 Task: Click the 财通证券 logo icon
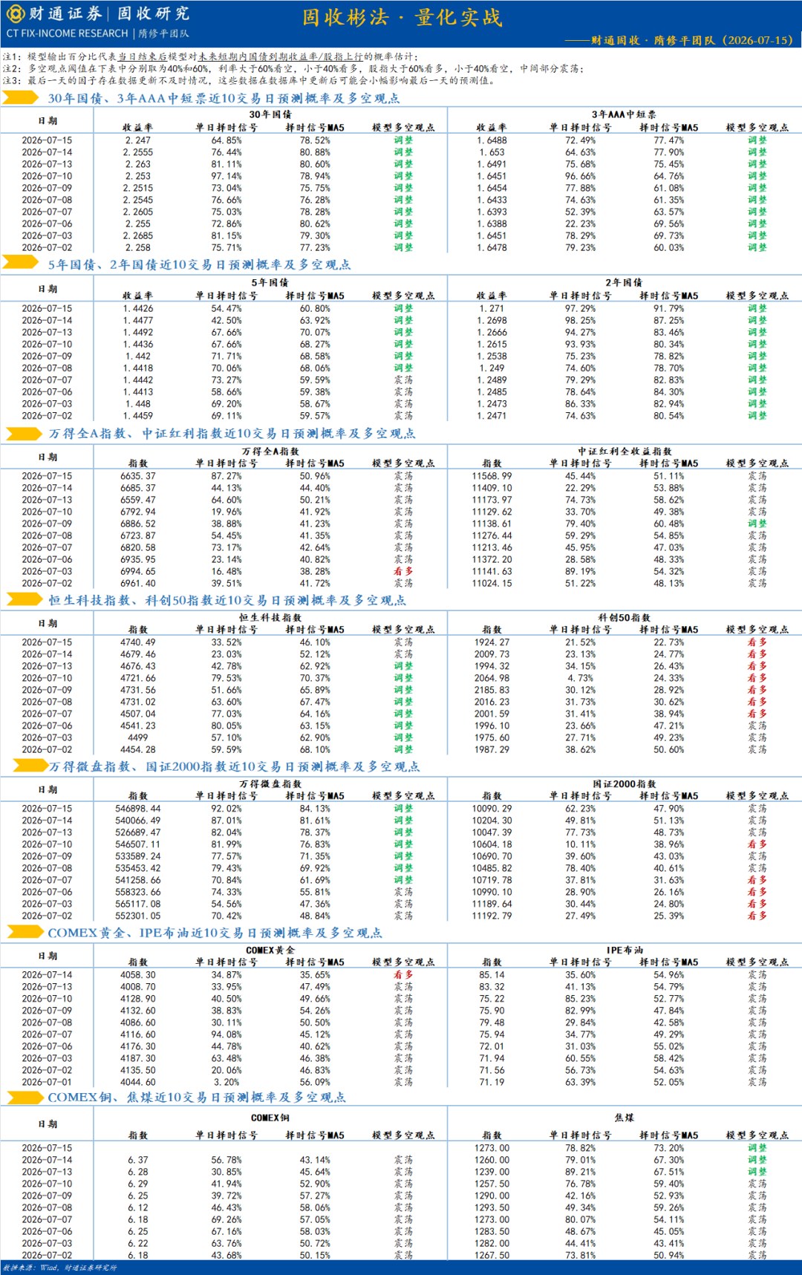(x=15, y=13)
